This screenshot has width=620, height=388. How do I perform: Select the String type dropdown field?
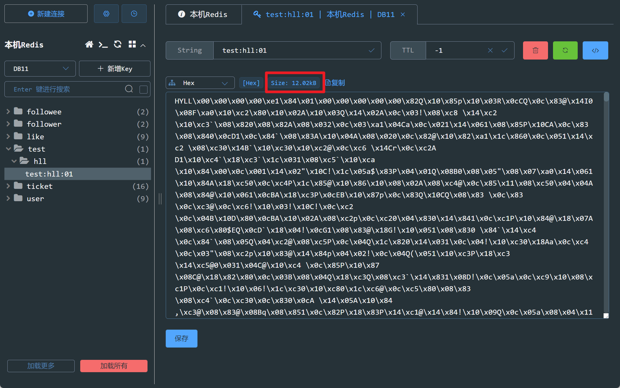point(189,50)
